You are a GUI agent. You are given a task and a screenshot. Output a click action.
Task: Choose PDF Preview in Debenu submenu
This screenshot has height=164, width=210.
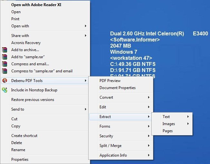click(121, 81)
